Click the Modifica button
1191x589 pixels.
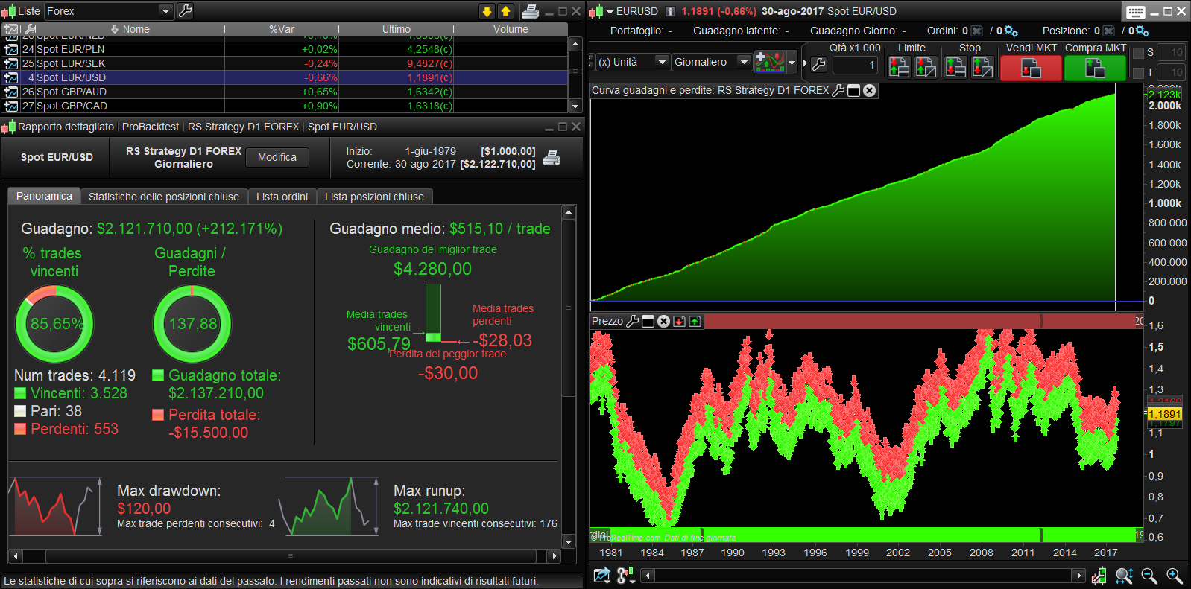[277, 157]
